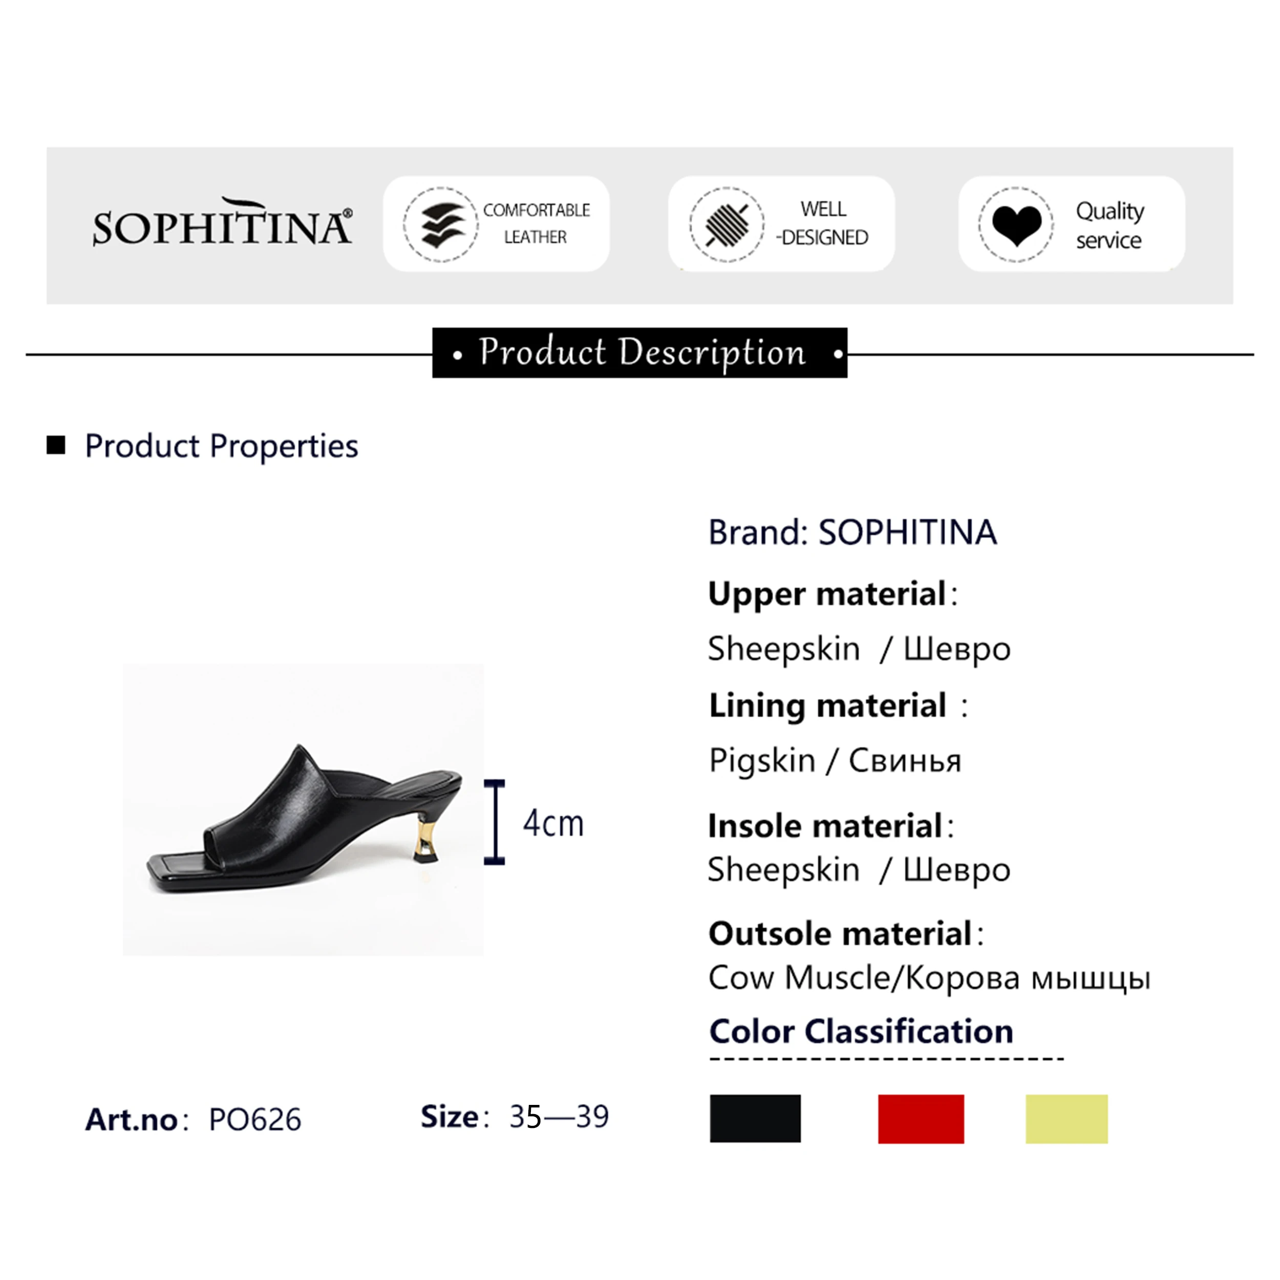The height and width of the screenshot is (1280, 1280).
Task: Click the stacked leather layers icon
Action: pos(441,224)
